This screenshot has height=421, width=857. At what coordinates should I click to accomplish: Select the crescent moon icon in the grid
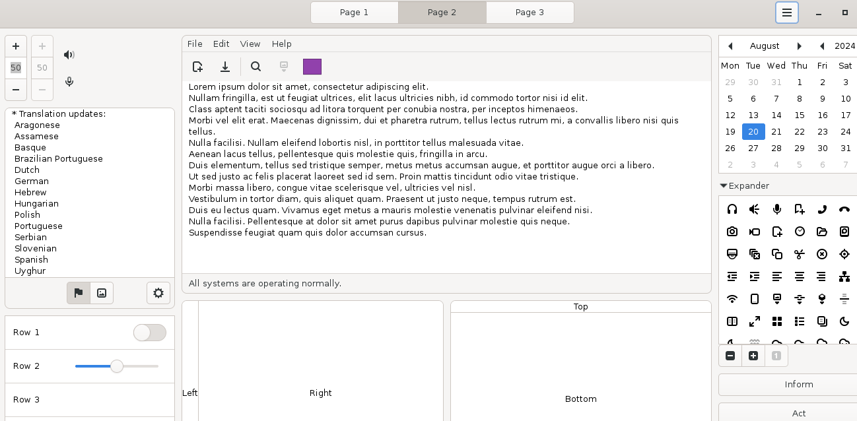pyautogui.click(x=844, y=321)
